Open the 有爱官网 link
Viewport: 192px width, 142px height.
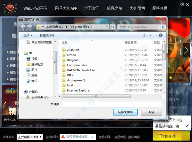104,137
